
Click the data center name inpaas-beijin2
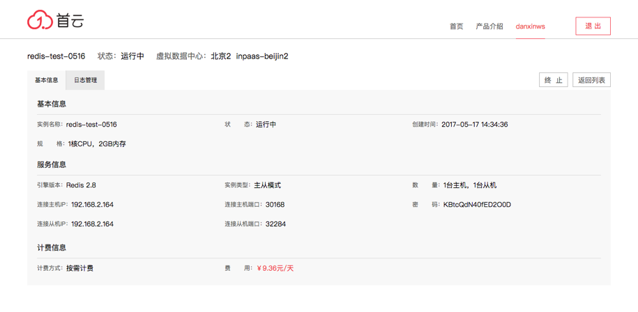point(262,56)
